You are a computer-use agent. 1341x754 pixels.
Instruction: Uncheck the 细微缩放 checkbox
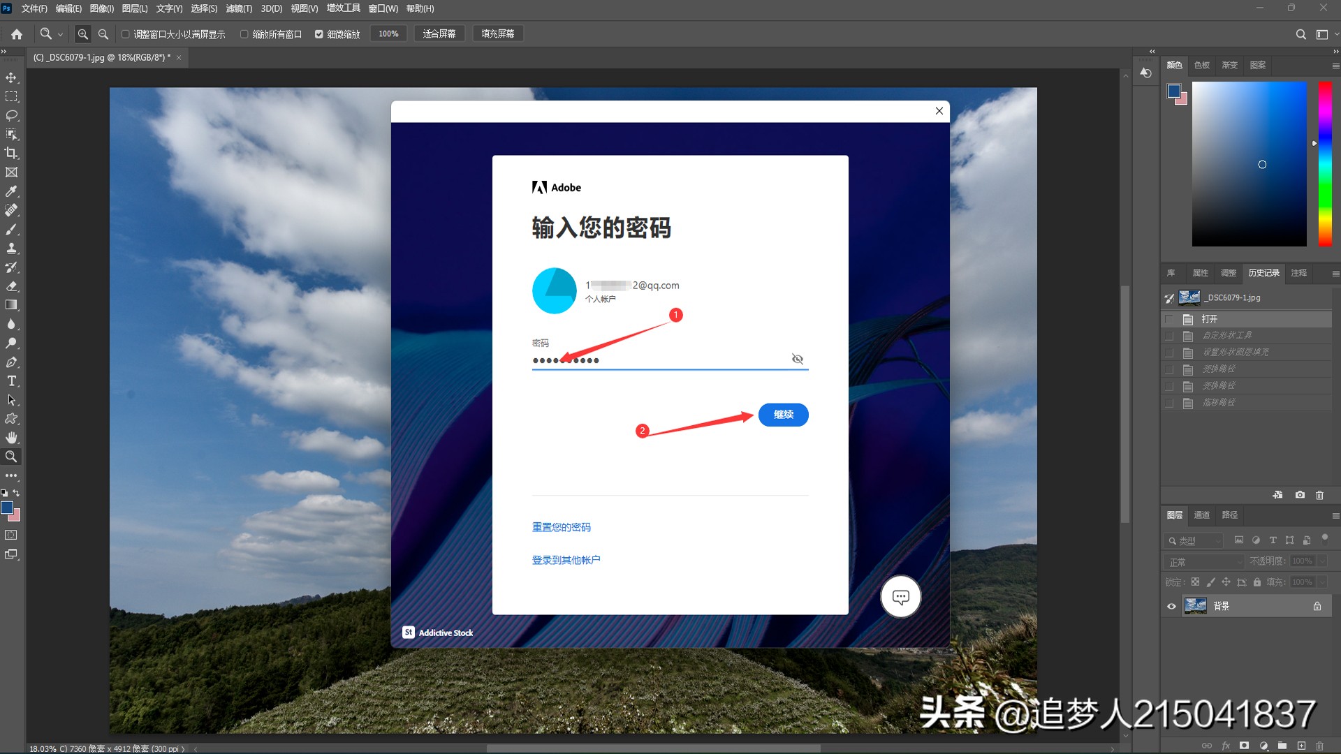click(x=319, y=34)
